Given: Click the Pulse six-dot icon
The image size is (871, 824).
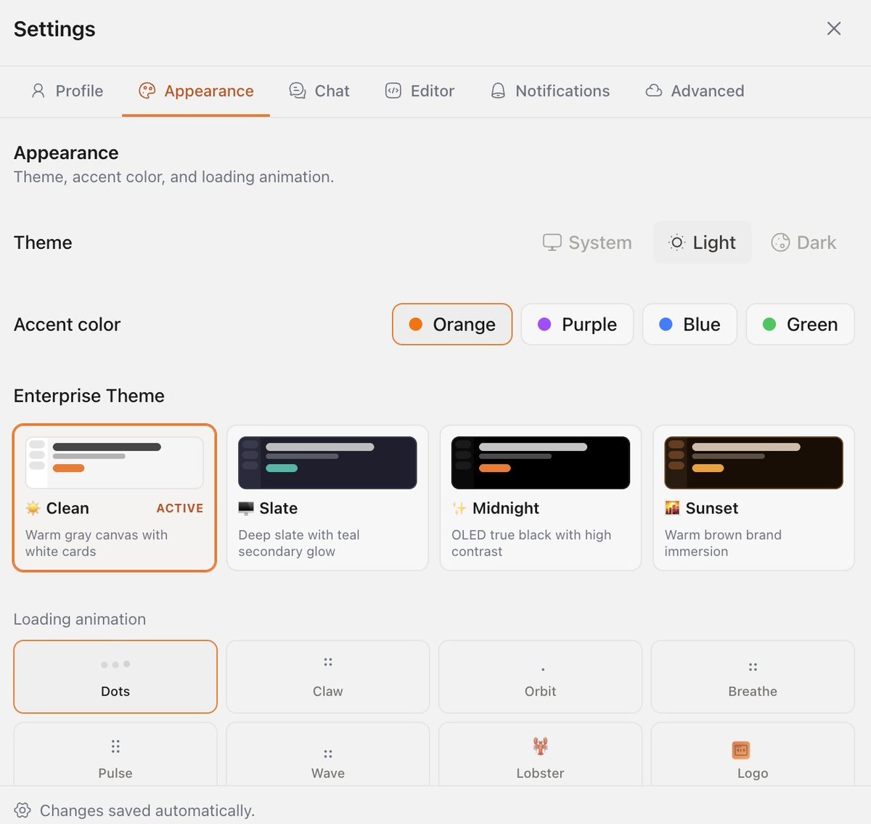Looking at the screenshot, I should [x=115, y=746].
